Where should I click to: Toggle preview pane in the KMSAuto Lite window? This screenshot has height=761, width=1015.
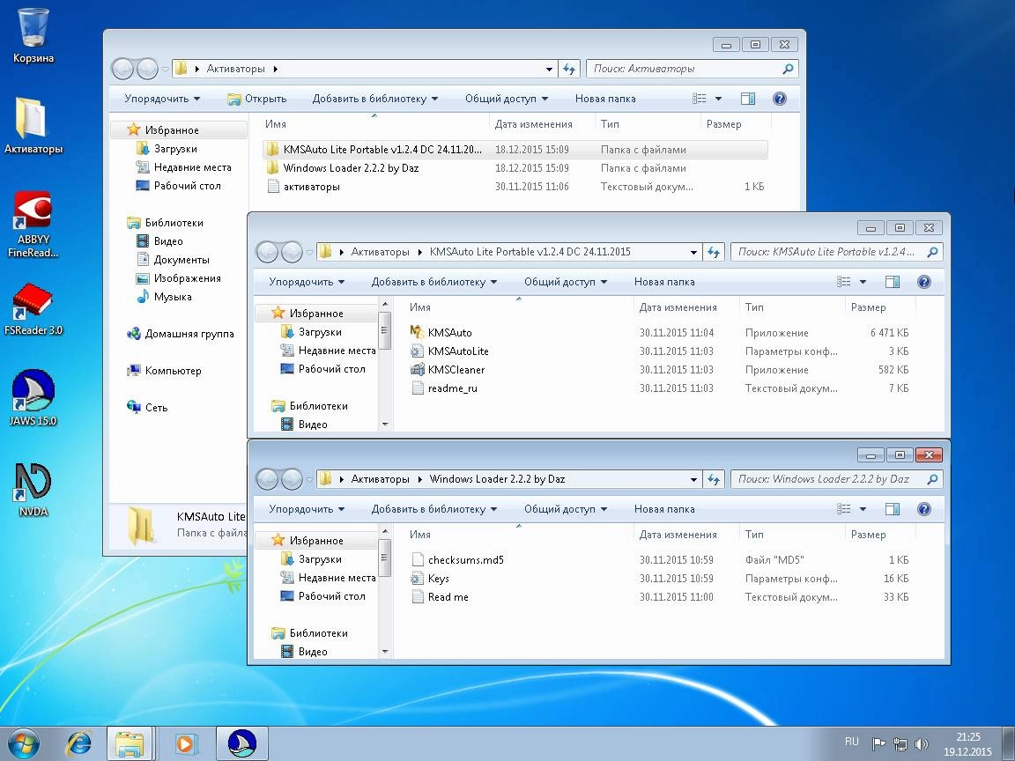pos(892,282)
